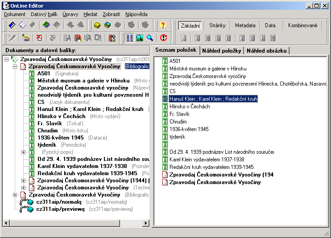Image resolution: width=331 pixels, height=238 pixels.
Task: Open help via yellow question mark icon
Action: [x=163, y=25]
